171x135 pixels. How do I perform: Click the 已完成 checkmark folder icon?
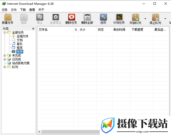(x=9, y=59)
